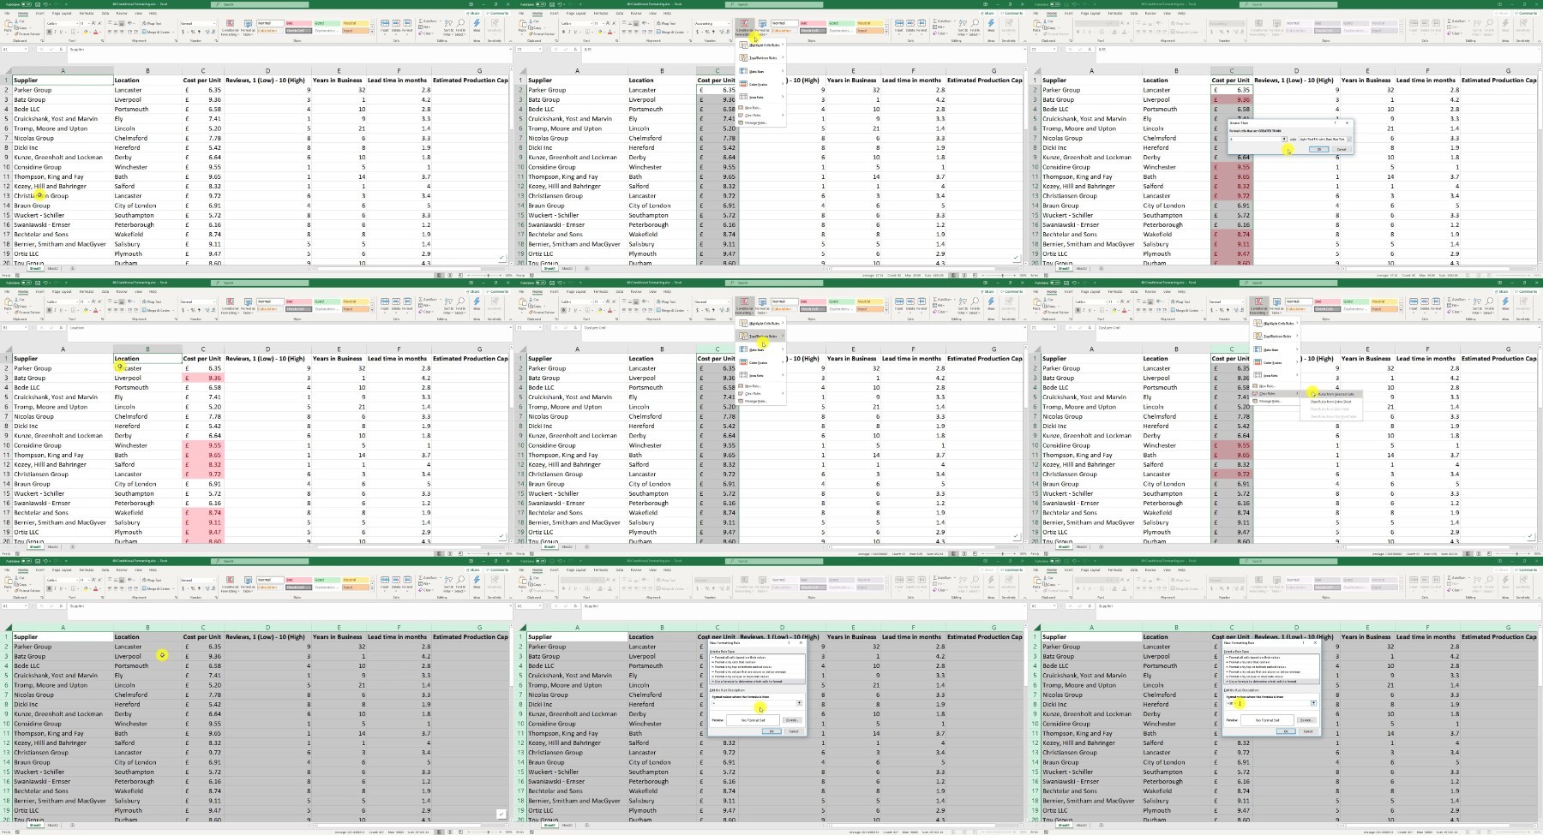Click Format as Table in the bottom-left window
Screen dimensions: 1543x835
(x=248, y=584)
